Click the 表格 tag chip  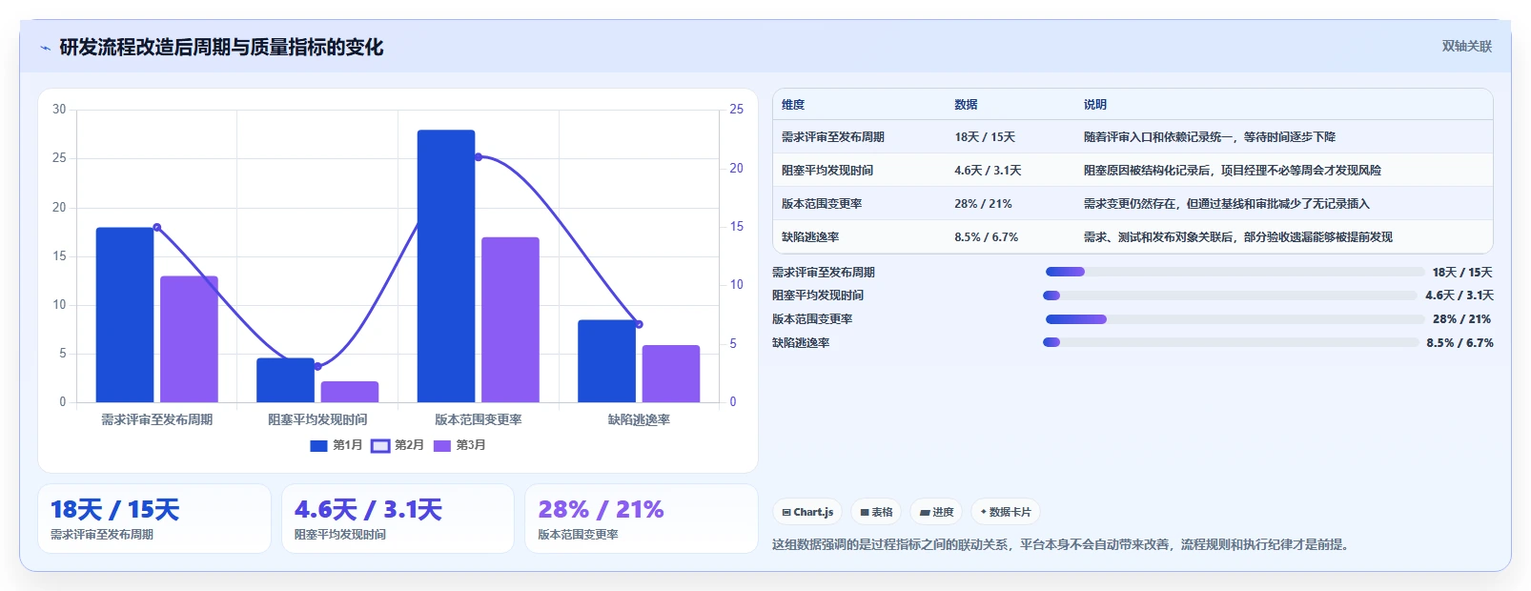point(876,512)
